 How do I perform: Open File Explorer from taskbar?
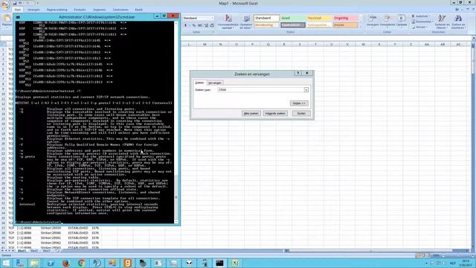coord(35,263)
